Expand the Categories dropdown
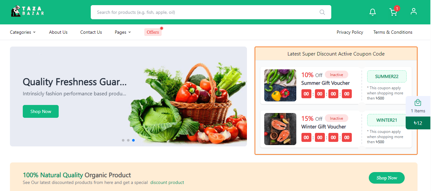The image size is (431, 191). pos(23,32)
